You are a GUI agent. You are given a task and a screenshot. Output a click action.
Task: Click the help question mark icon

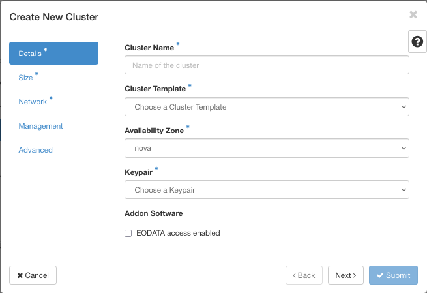[418, 42]
